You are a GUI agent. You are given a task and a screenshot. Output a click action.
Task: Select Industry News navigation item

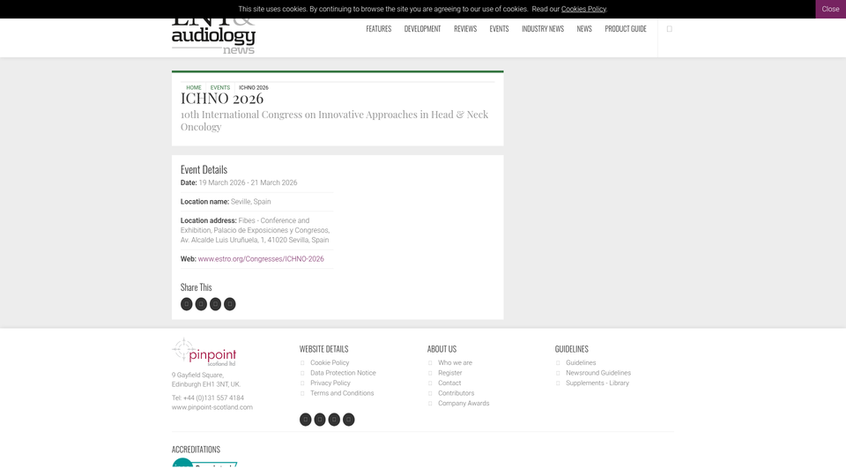tap(542, 28)
